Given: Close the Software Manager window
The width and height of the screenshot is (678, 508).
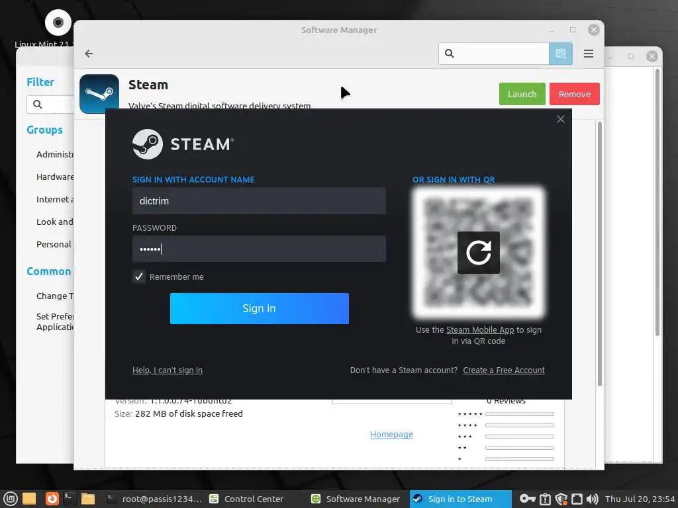Looking at the screenshot, I should (x=593, y=30).
